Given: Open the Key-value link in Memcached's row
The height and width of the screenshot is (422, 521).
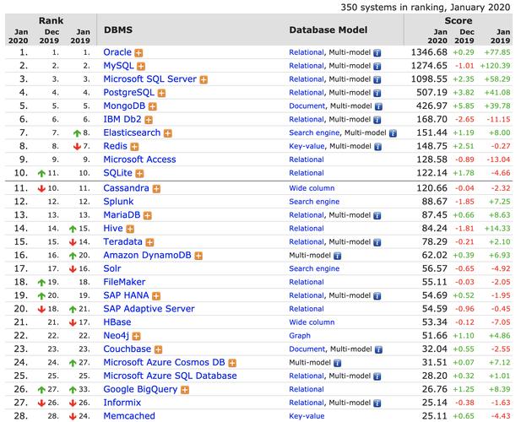Looking at the screenshot, I should click(x=307, y=416).
